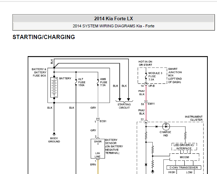Click 'HOT IN ON OR START' text

pyautogui.click(x=145, y=63)
